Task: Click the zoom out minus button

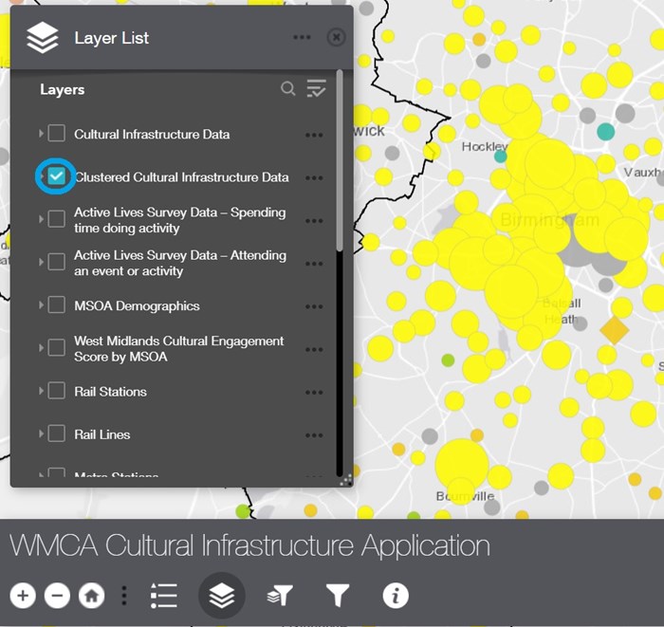Action: point(57,596)
